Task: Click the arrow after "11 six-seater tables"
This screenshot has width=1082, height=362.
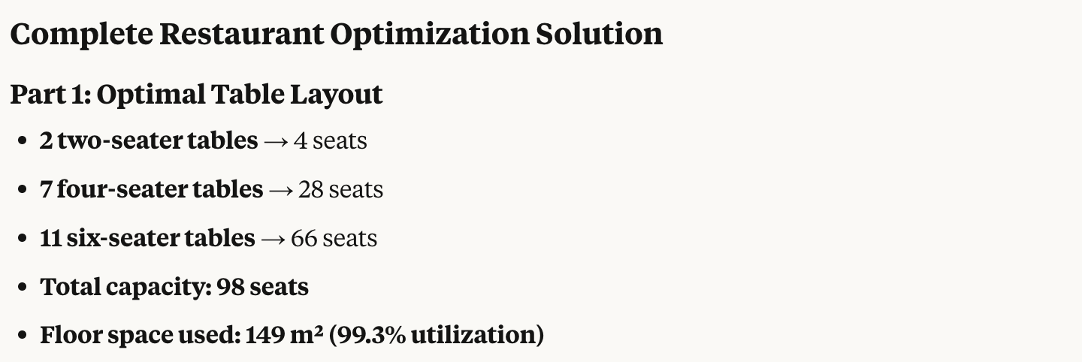Action: (273, 239)
